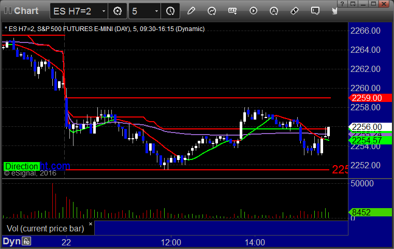Image resolution: width=394 pixels, height=249 pixels.
Task: Click the 50000 volume axis label
Action: pyautogui.click(x=362, y=183)
